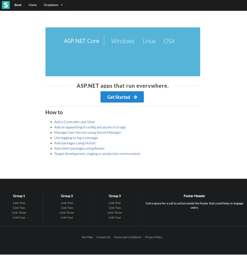Click the arrow icon in Get Started
Screen dimensions: 247x255
coord(135,97)
